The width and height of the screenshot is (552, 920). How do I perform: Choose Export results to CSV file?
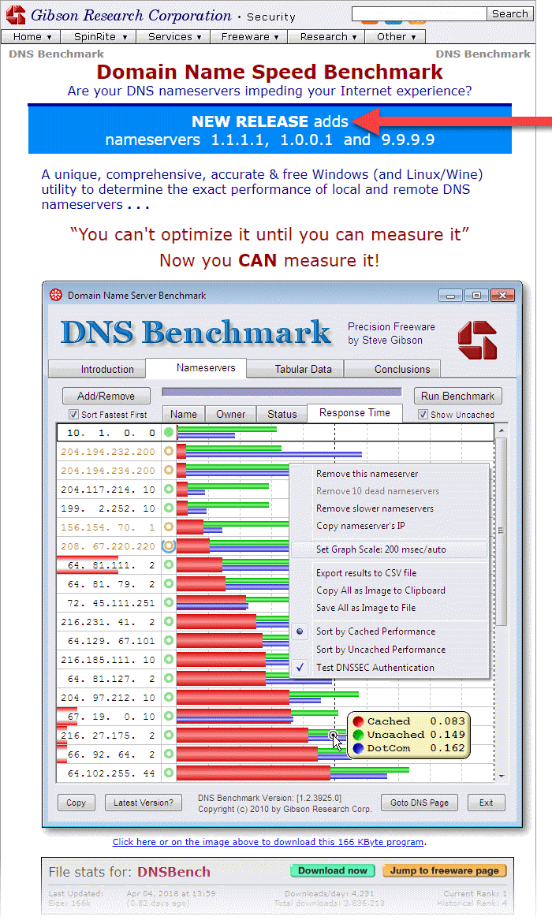click(x=366, y=572)
